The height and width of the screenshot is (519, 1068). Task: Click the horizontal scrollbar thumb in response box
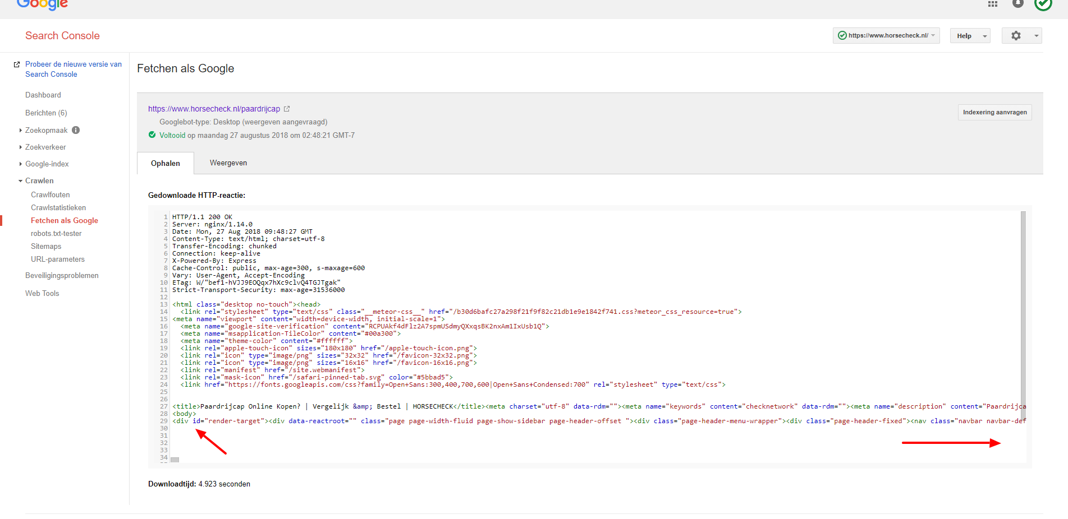pos(175,460)
